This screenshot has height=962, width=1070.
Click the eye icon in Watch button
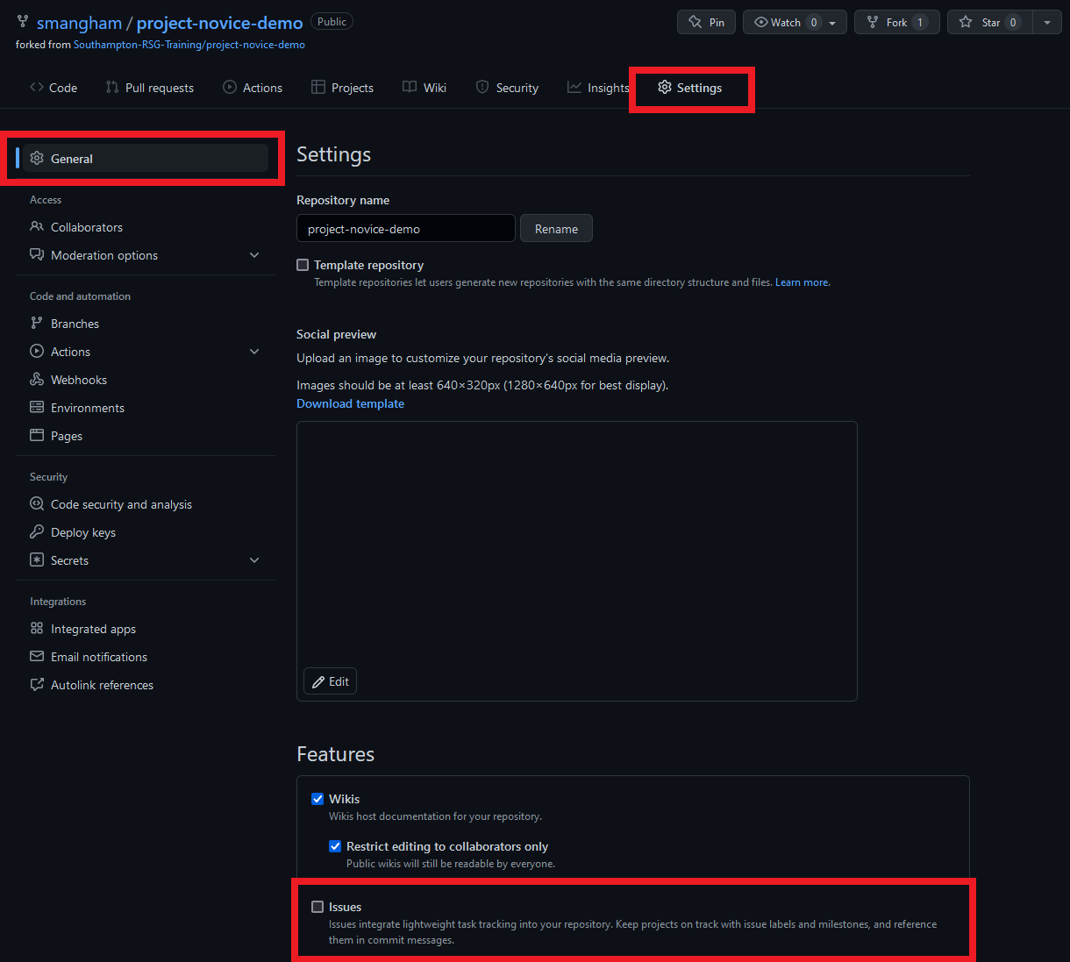click(760, 22)
